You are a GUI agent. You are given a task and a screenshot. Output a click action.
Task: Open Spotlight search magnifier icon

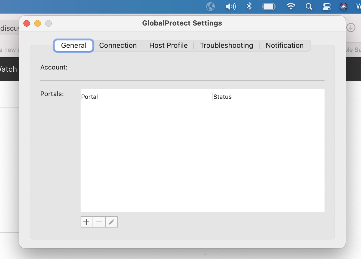(x=309, y=7)
